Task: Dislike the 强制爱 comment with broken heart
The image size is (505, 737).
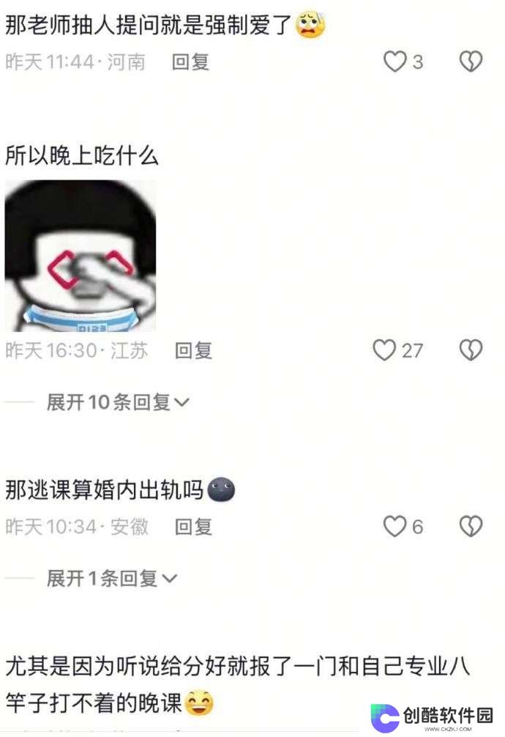Action: pos(471,61)
